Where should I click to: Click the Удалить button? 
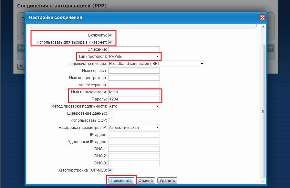pos(167,181)
